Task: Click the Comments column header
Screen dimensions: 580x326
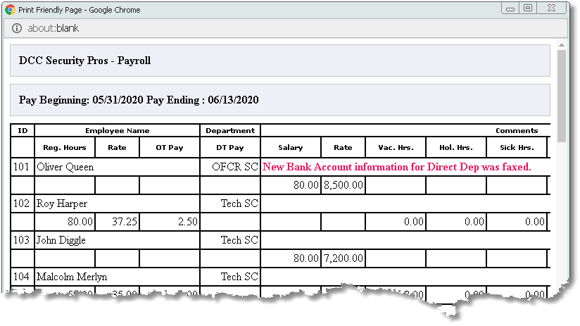Action: [x=517, y=131]
